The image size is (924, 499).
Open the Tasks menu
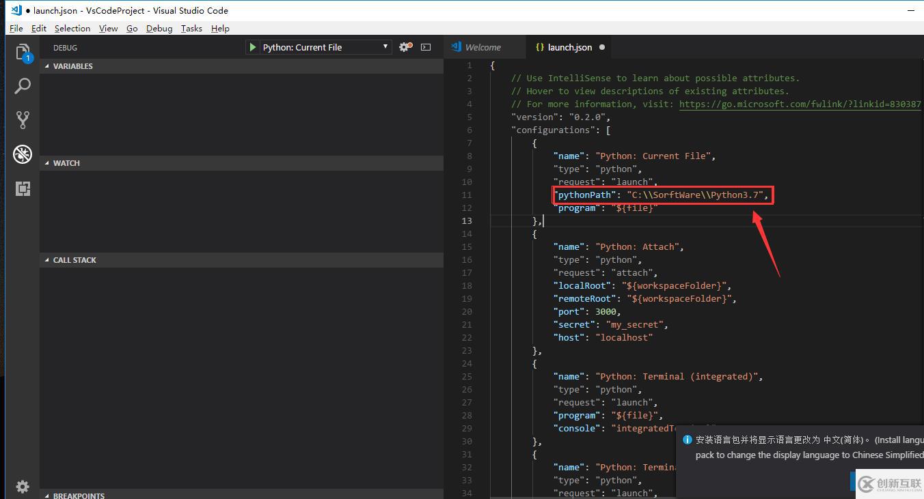pos(191,28)
